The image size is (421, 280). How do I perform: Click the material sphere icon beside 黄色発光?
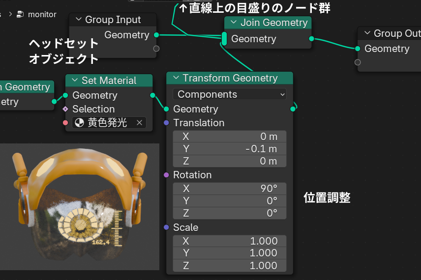coord(79,123)
